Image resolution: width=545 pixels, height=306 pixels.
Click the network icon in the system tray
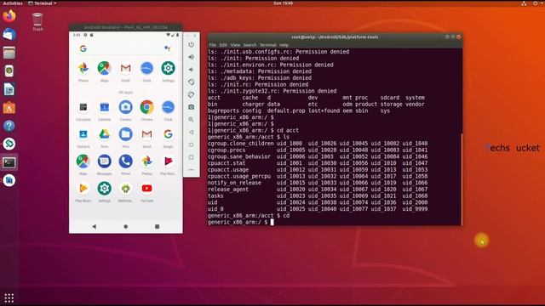[x=524, y=3]
